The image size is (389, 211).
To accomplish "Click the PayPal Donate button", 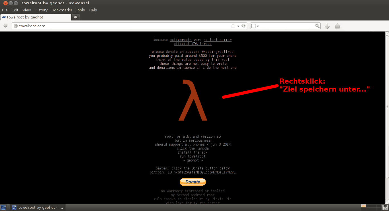I will pyautogui.click(x=193, y=182).
